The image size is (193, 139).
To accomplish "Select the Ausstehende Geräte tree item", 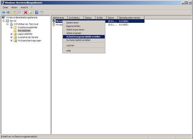I will click(27, 37).
